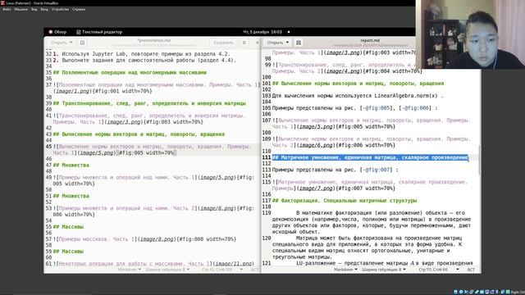Click the presentation.md title in header bar
Screen dimensions: 525x295
(154, 40)
